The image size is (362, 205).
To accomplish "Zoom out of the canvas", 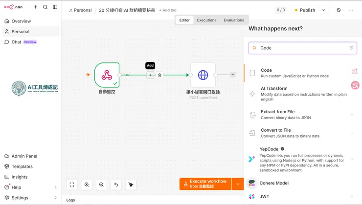I will click(101, 184).
